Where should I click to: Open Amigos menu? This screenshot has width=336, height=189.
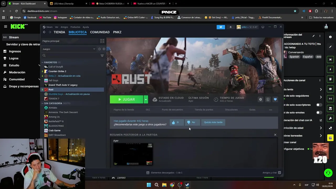point(64,27)
